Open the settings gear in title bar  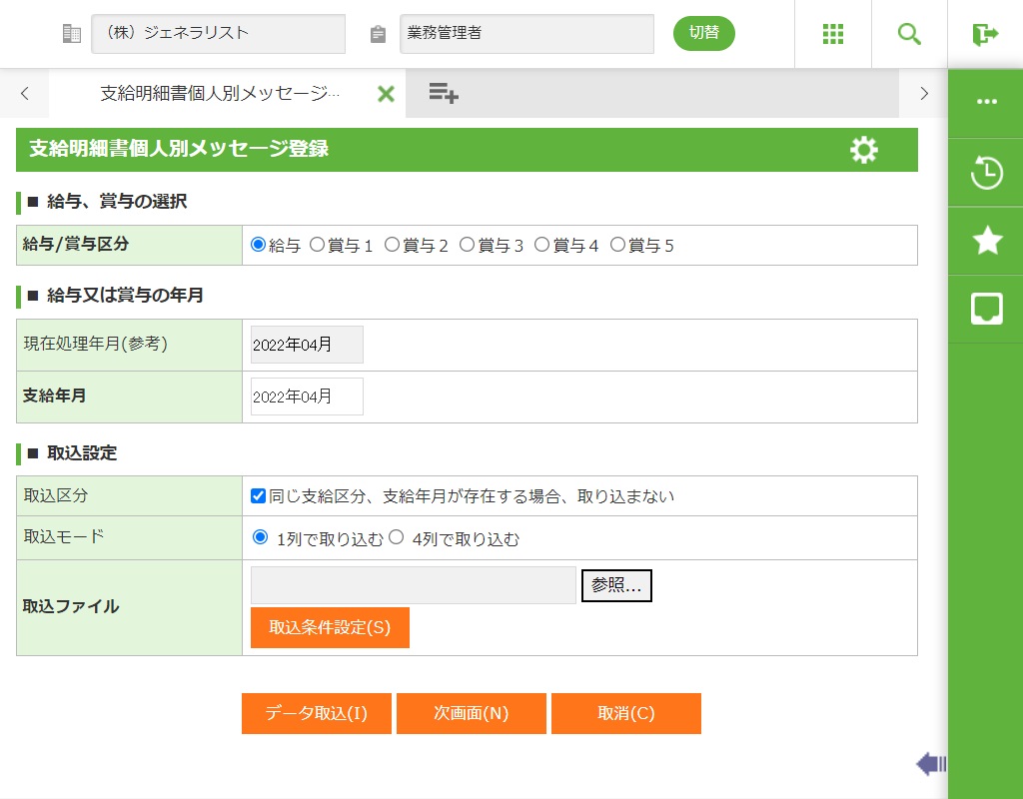(864, 150)
